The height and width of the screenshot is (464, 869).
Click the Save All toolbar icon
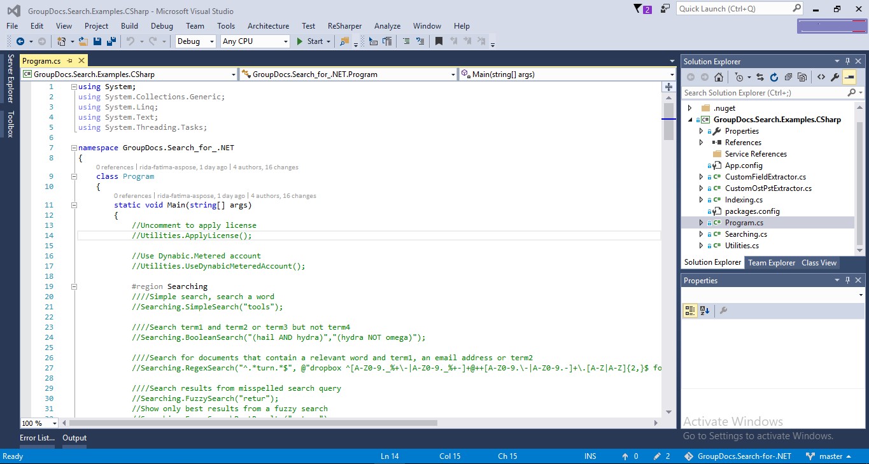pos(111,41)
